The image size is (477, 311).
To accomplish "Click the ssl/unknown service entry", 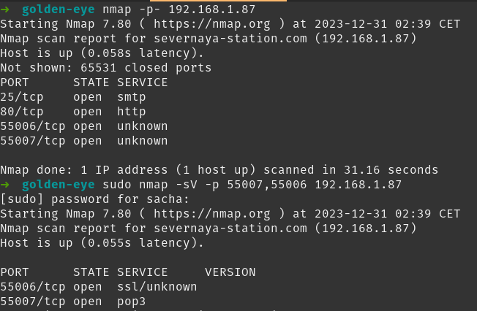I will click(x=157, y=287).
